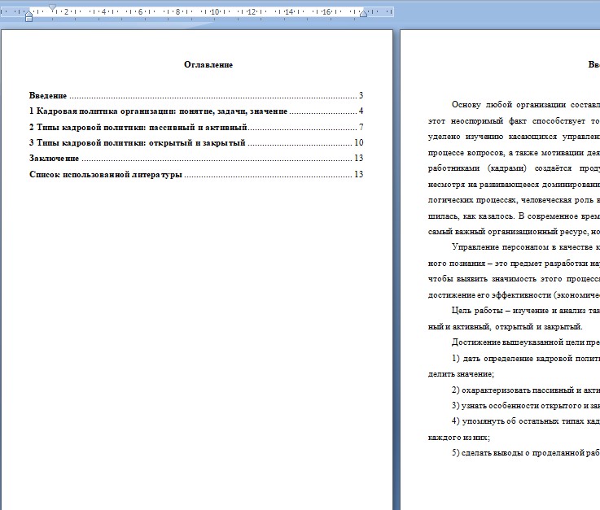The image size is (600, 510).
Task: Click the first line indent marker on the ruler
Action: tap(53, 7)
